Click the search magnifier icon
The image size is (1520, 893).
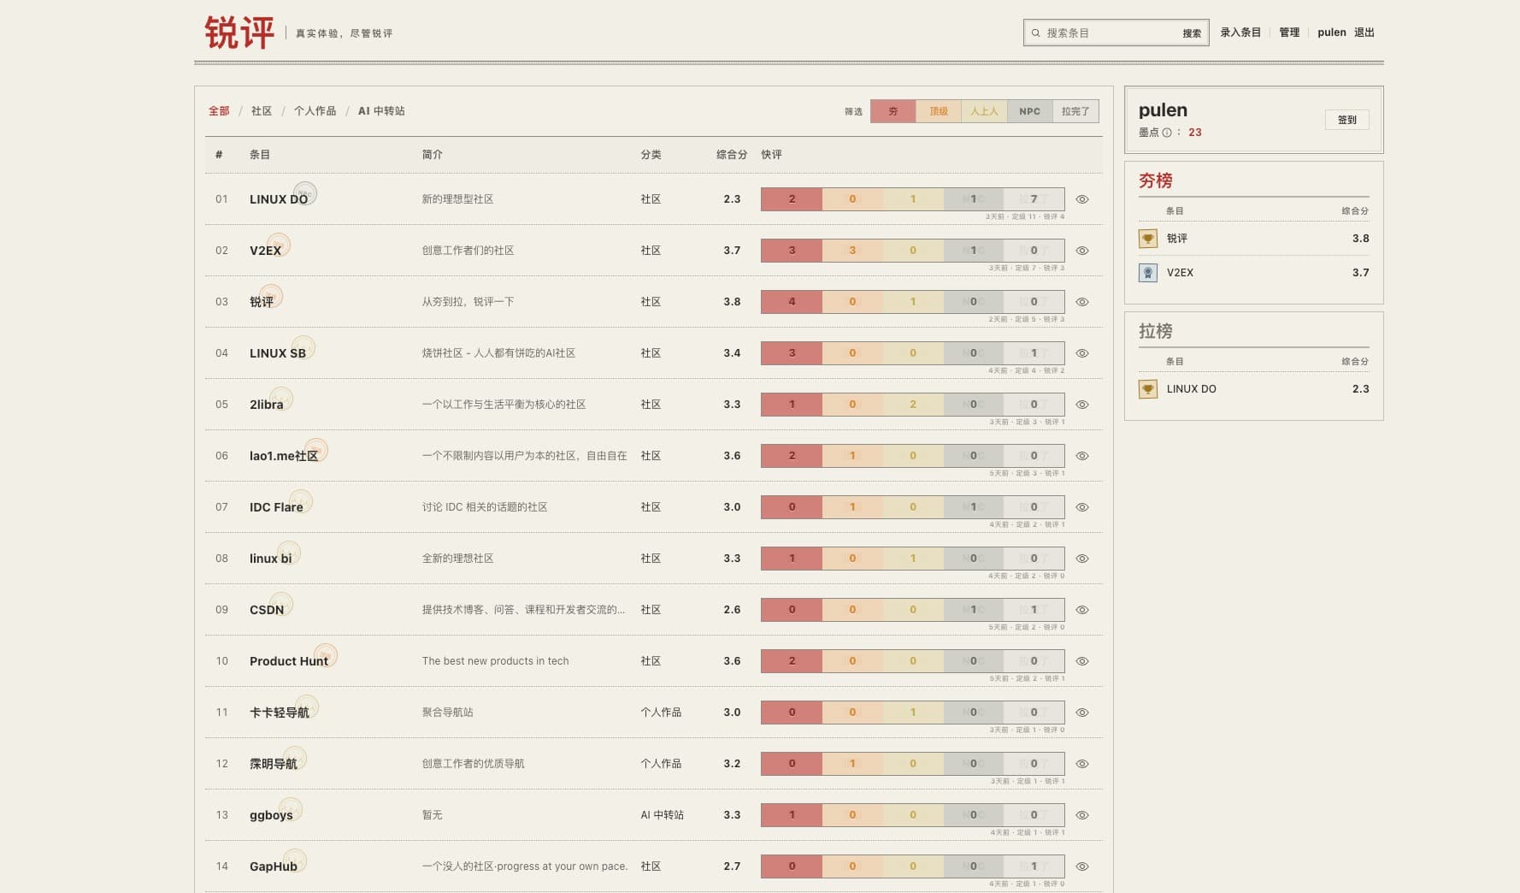(1035, 33)
